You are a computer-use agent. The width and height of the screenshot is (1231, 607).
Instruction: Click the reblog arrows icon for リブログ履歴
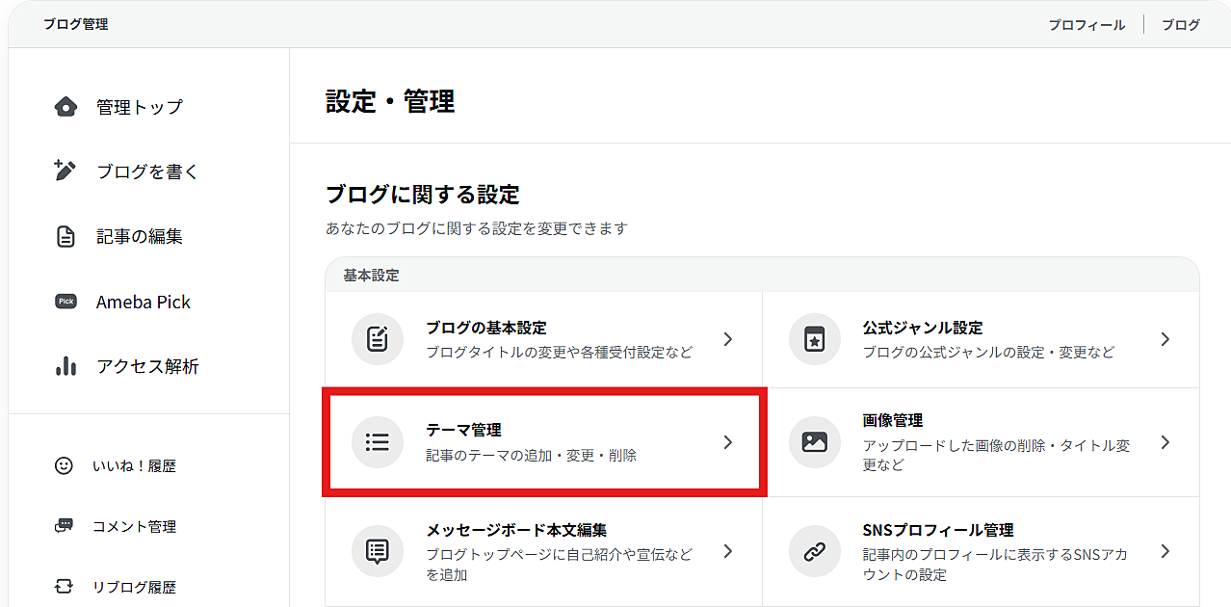(x=64, y=587)
